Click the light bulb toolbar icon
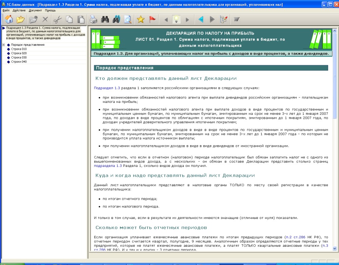 pos(176,19)
